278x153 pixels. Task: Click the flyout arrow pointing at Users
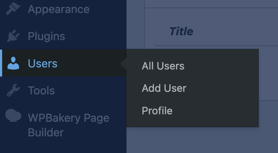pos(124,63)
